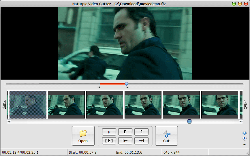
Task: Select the third thumbnail frame
Action: 105,105
